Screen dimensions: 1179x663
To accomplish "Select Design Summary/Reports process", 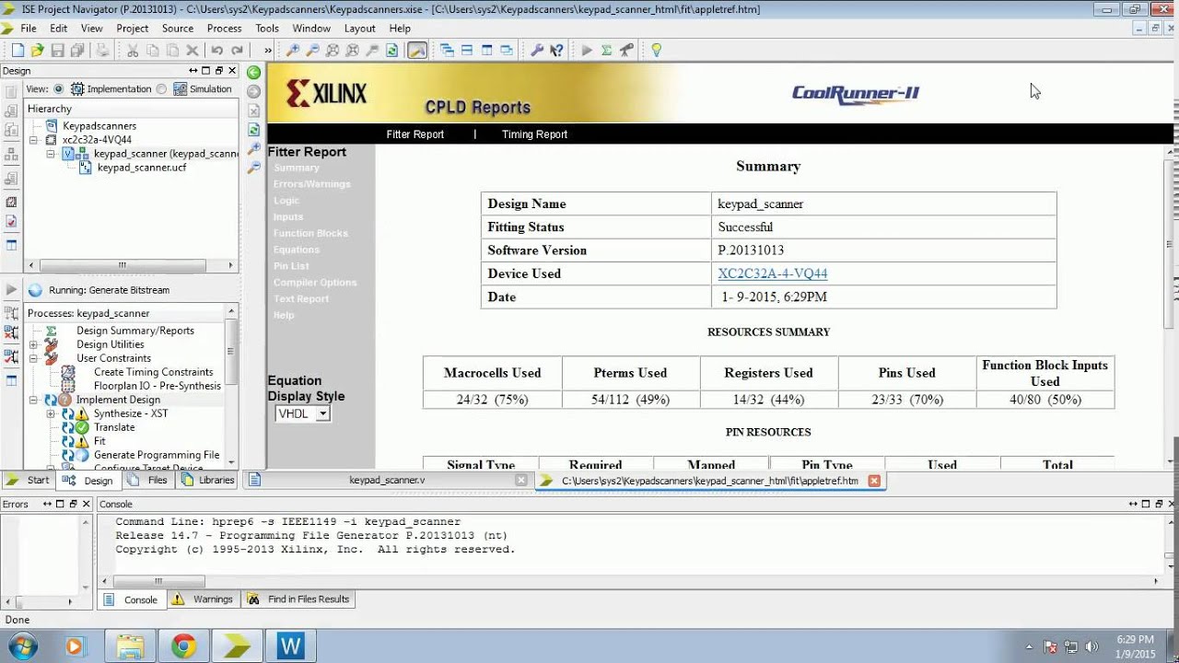I will coord(135,331).
